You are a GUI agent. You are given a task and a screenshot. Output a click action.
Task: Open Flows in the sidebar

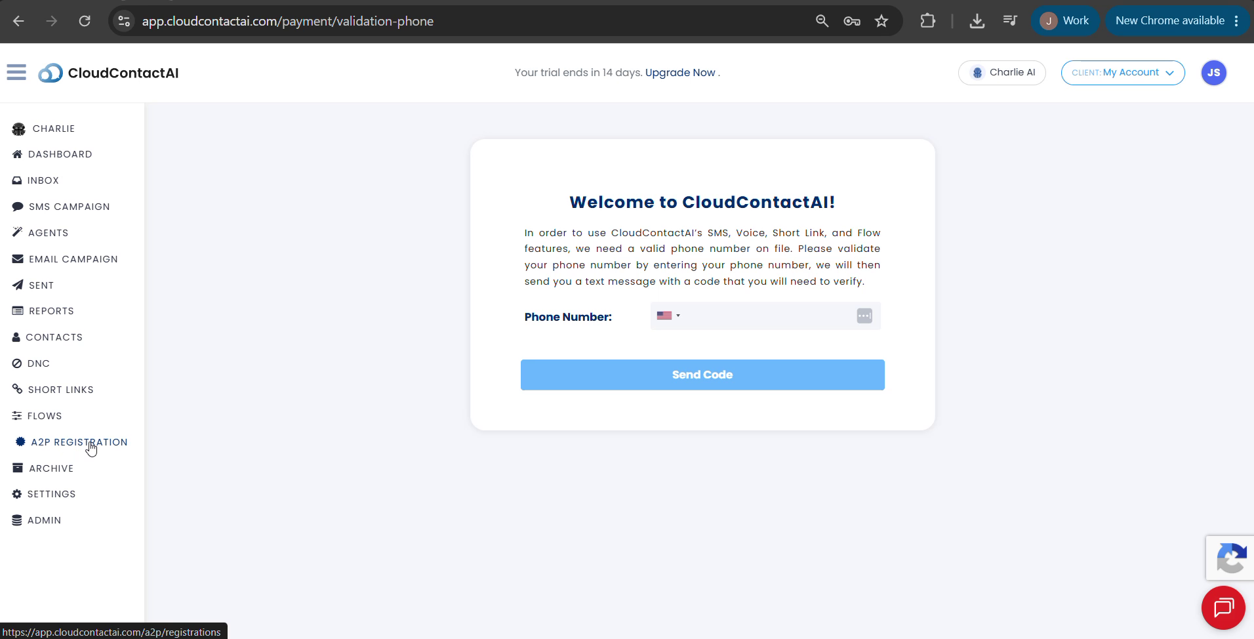(45, 416)
